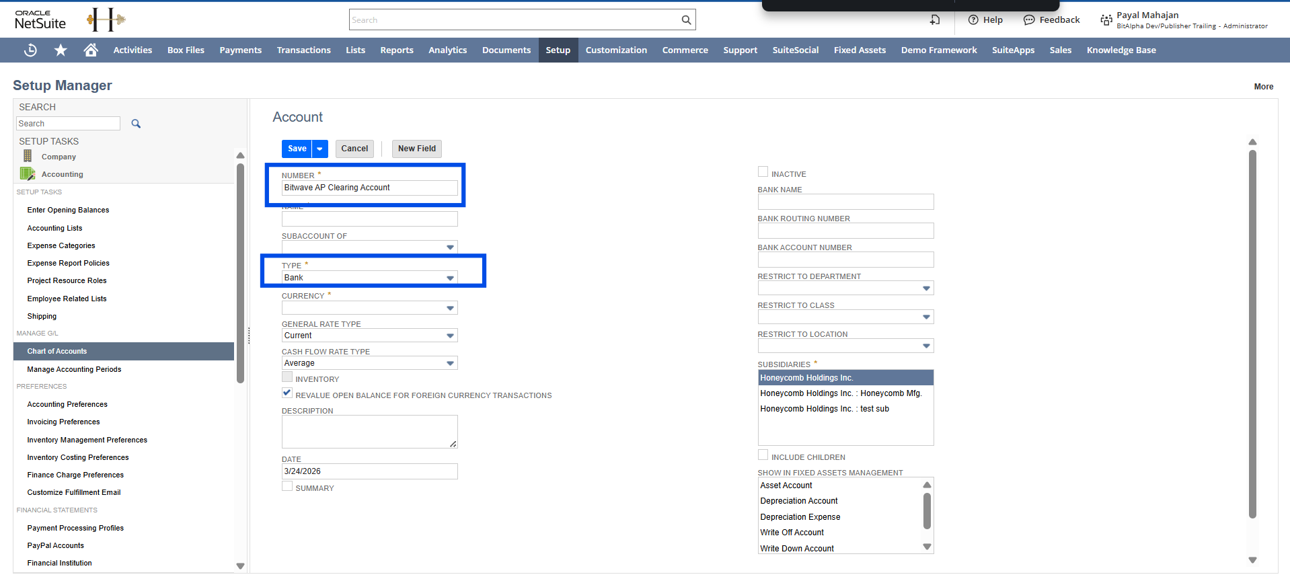
Task: Open the Fixed Assets menu
Action: tap(860, 50)
